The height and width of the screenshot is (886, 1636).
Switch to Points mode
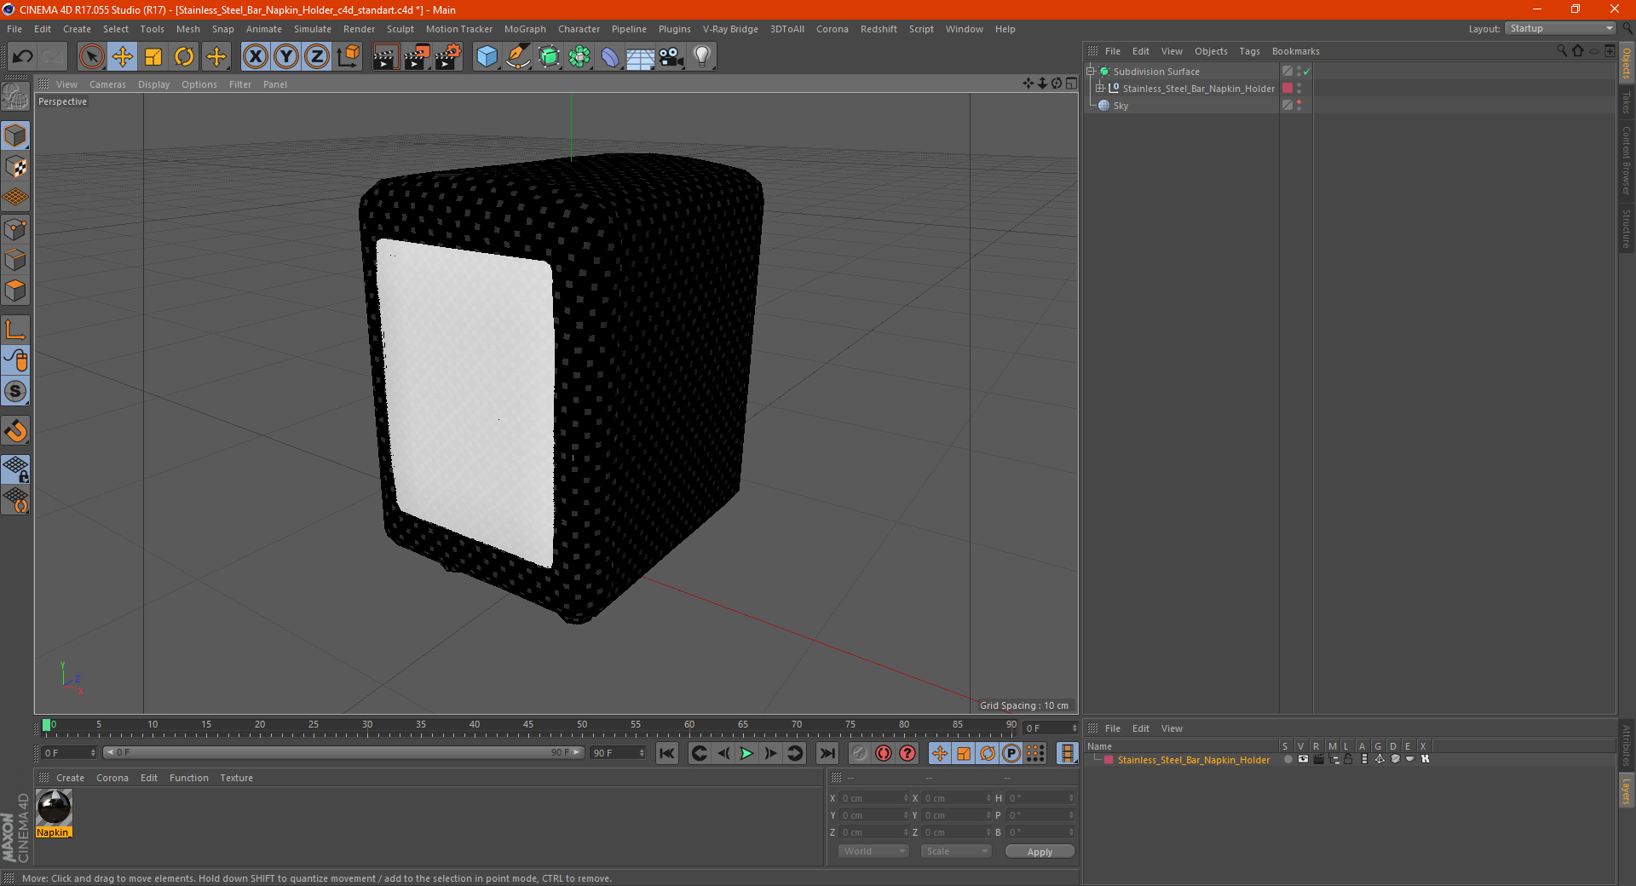coord(16,229)
